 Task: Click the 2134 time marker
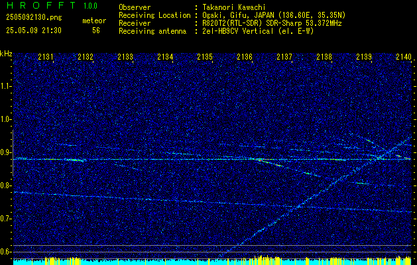[x=165, y=56]
